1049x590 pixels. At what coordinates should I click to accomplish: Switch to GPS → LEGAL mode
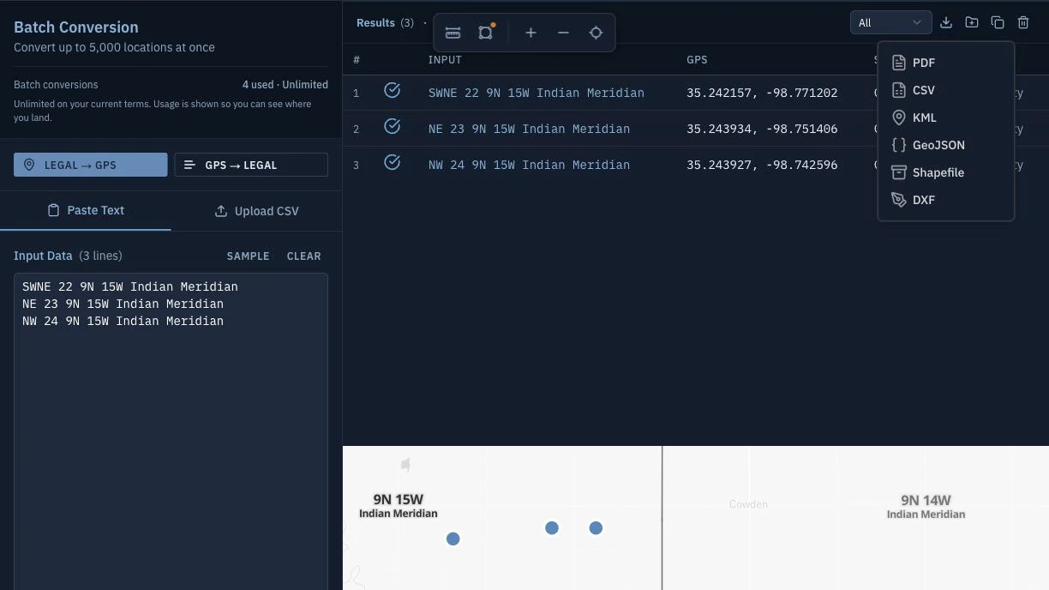click(251, 165)
